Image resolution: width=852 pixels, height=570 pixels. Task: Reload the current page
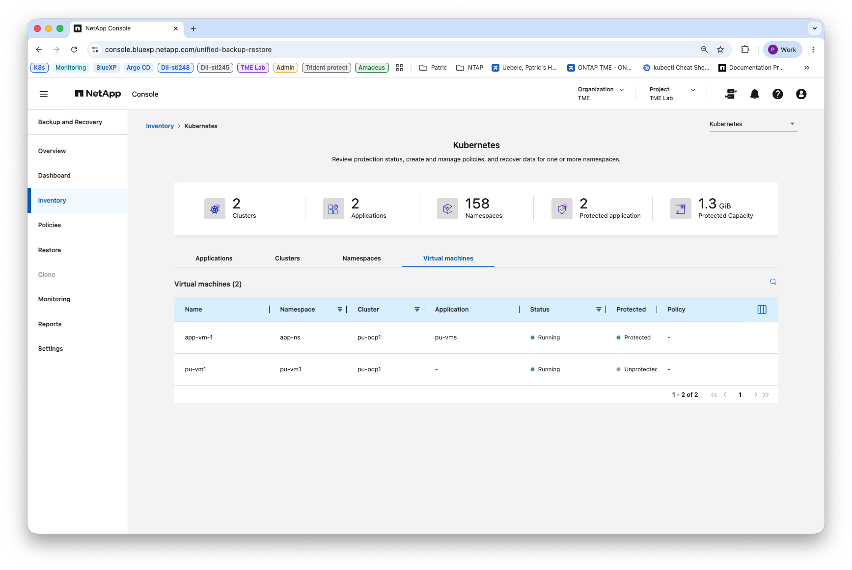[x=74, y=50]
